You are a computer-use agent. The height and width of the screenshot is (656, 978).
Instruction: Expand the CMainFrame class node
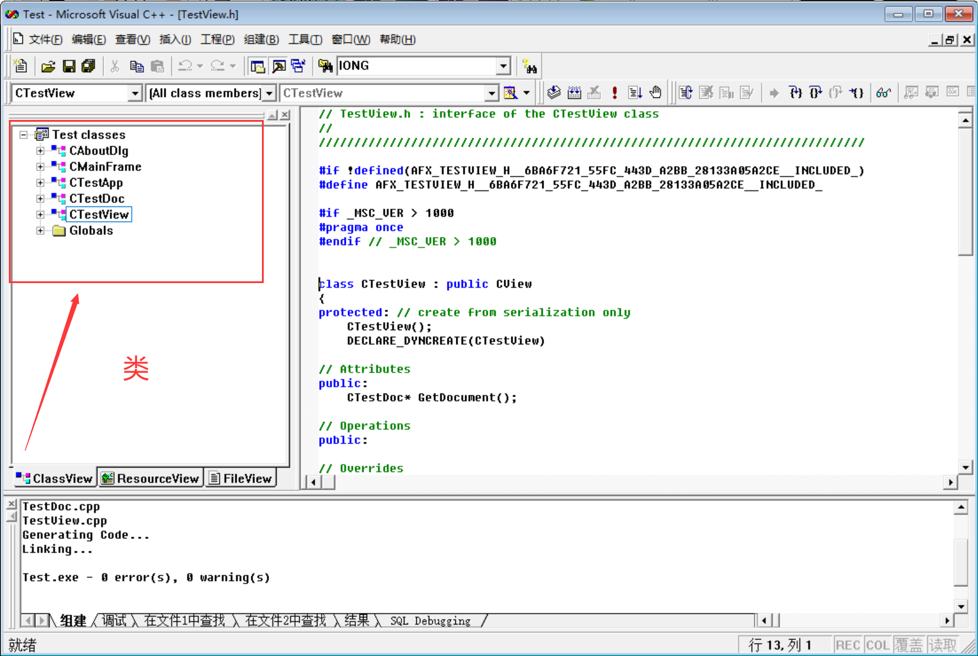pos(40,167)
